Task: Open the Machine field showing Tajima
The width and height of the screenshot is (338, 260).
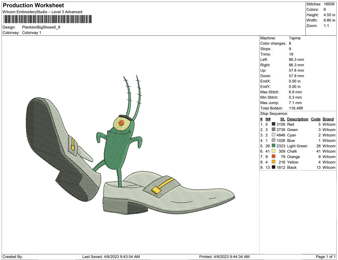Action: click(295, 38)
